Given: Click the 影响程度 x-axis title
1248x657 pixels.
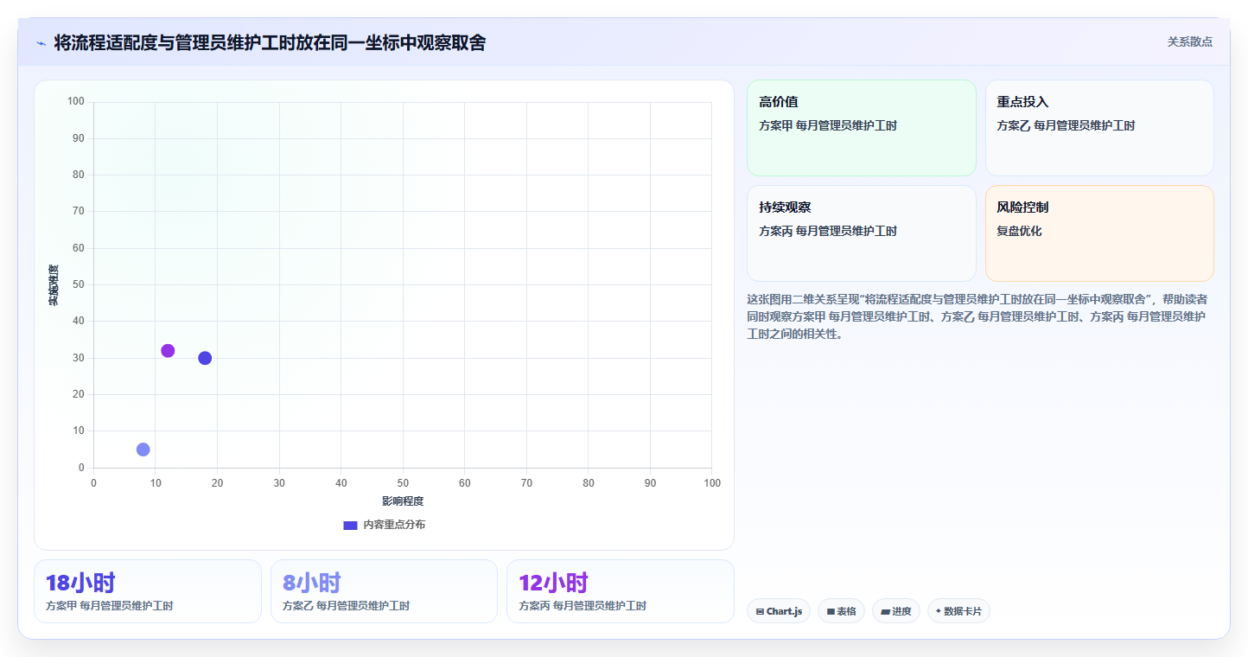Looking at the screenshot, I should (x=403, y=501).
